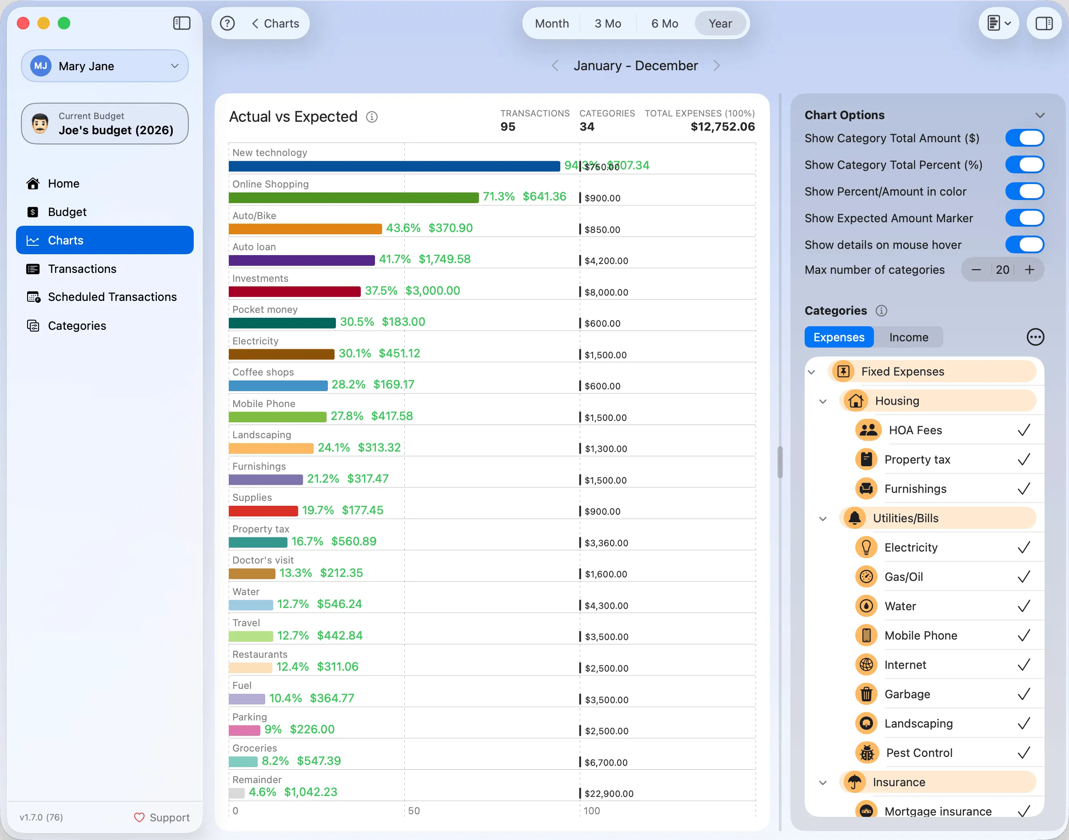Open the Categories more options ellipsis
Screen dimensions: 1069x840
click(1035, 337)
